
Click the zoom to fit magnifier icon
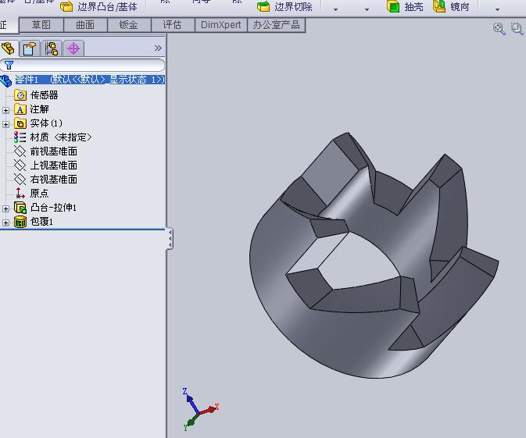point(499,29)
